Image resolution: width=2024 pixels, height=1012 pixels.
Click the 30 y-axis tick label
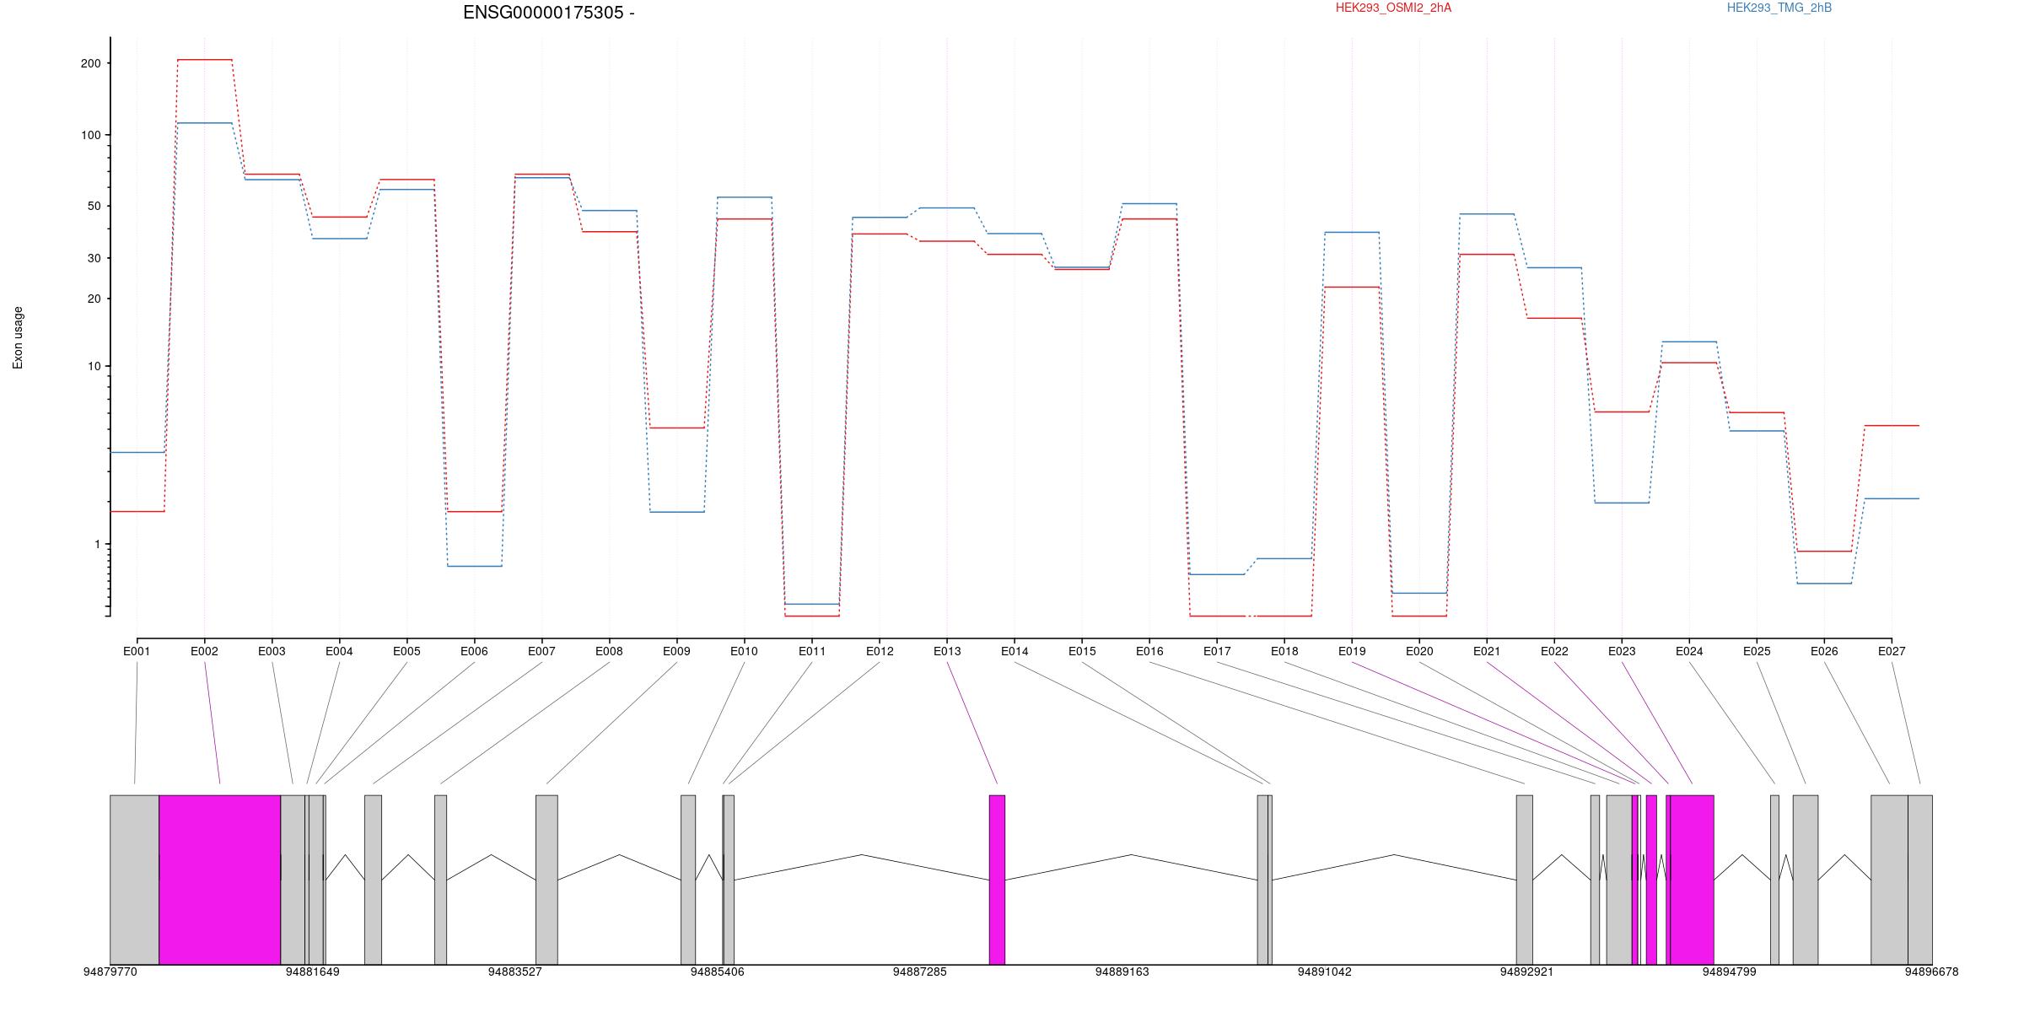tap(94, 258)
